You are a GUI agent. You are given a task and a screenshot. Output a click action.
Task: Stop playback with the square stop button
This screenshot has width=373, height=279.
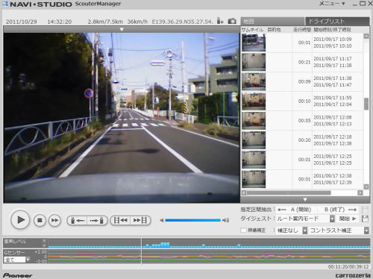click(x=40, y=220)
